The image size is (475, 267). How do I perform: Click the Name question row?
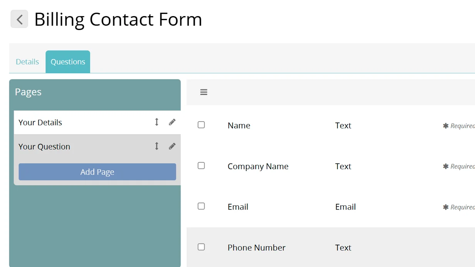tap(238, 125)
